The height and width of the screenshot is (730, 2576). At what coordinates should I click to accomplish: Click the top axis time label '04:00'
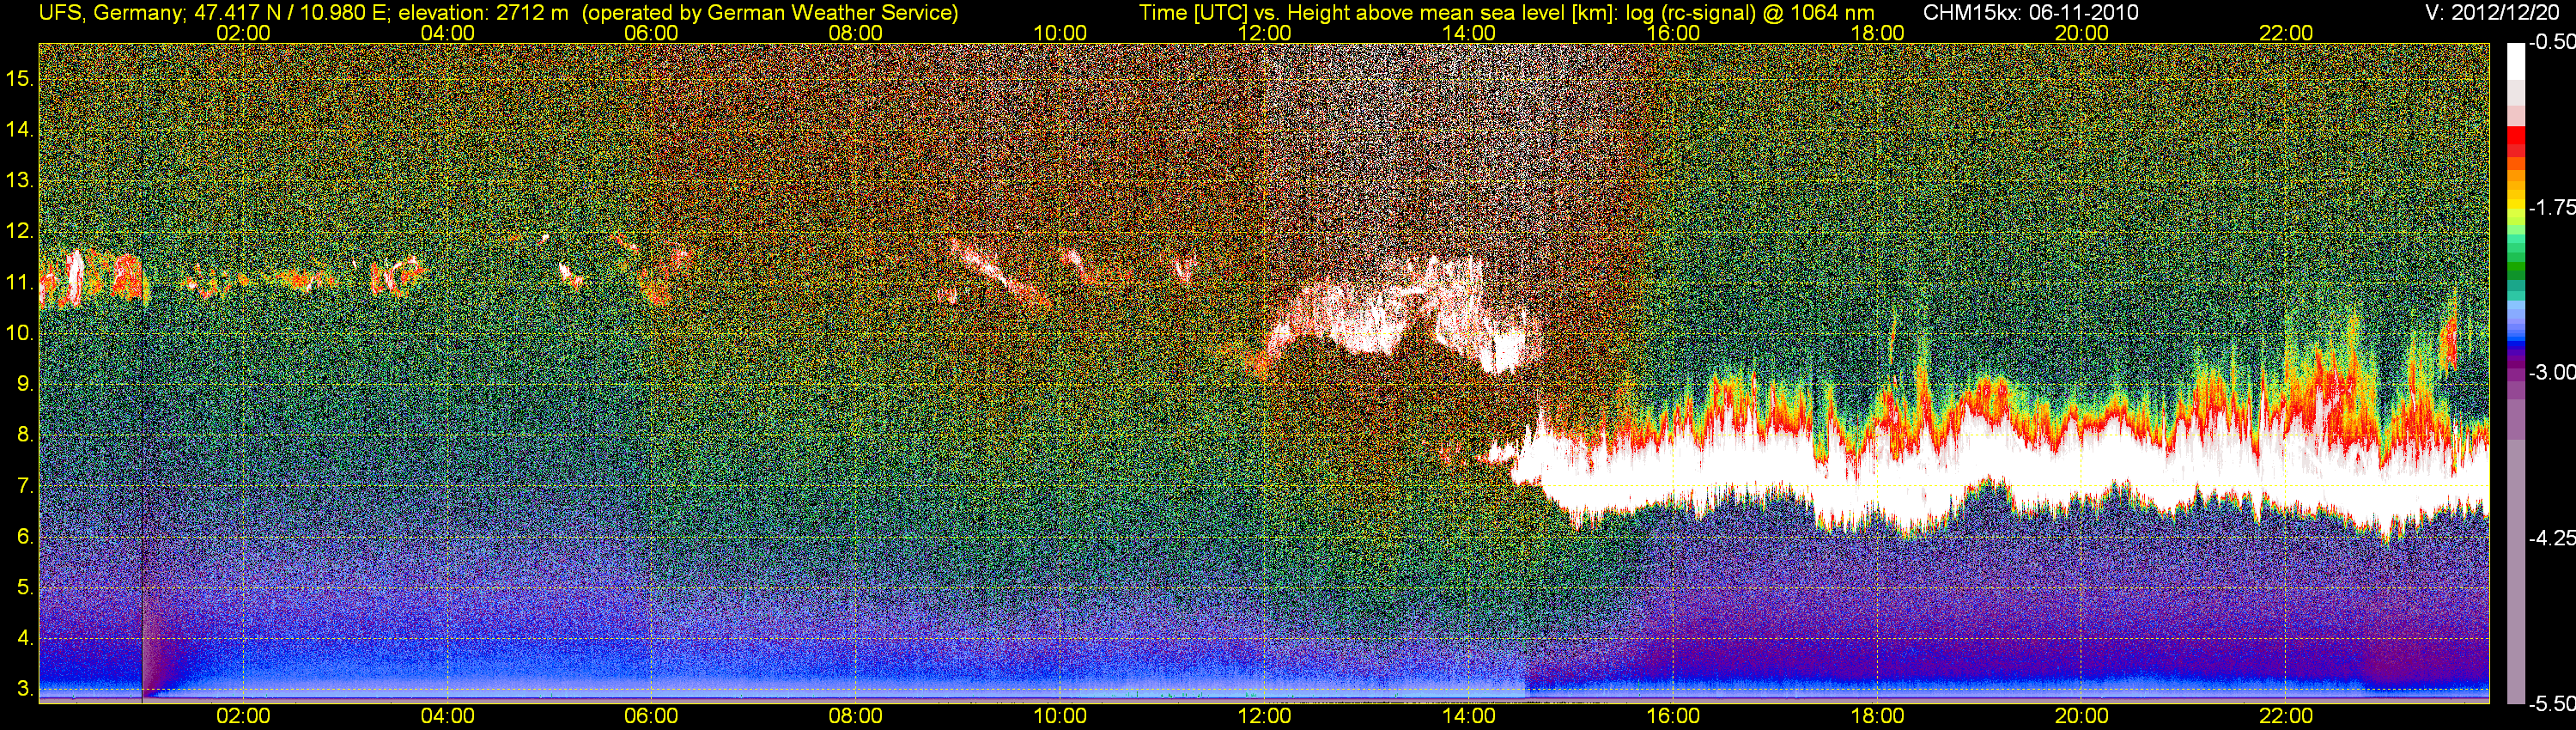[x=447, y=33]
